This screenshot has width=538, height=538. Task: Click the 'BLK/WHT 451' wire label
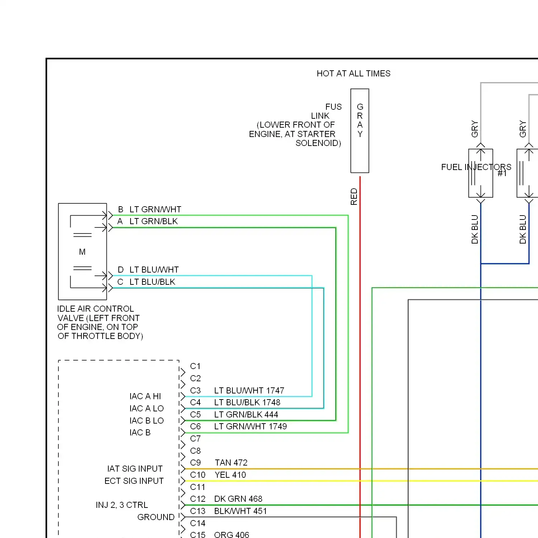pos(240,511)
